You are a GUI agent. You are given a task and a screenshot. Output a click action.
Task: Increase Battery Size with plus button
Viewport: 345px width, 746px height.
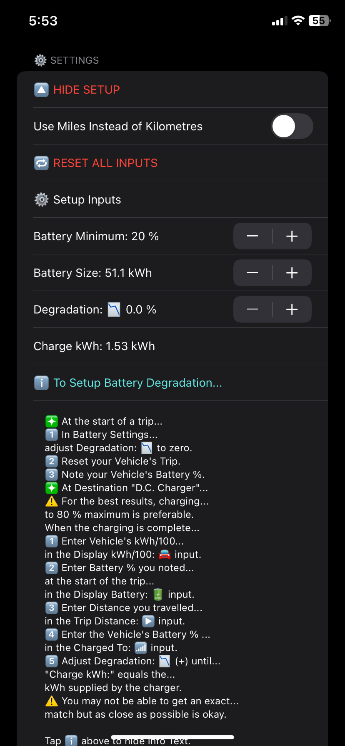point(292,273)
